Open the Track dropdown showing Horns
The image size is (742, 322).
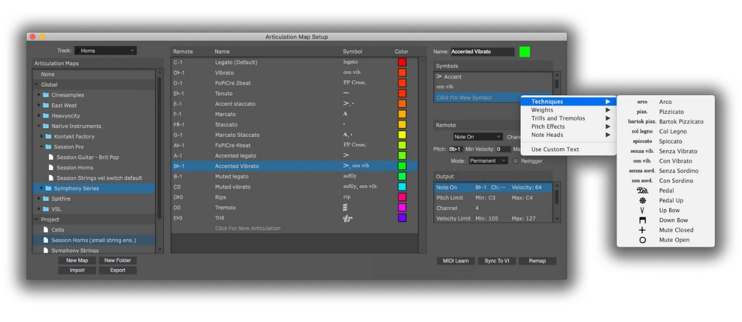pos(107,51)
